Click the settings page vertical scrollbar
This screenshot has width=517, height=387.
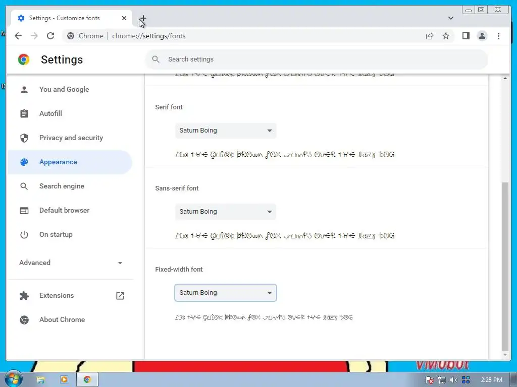click(505, 267)
